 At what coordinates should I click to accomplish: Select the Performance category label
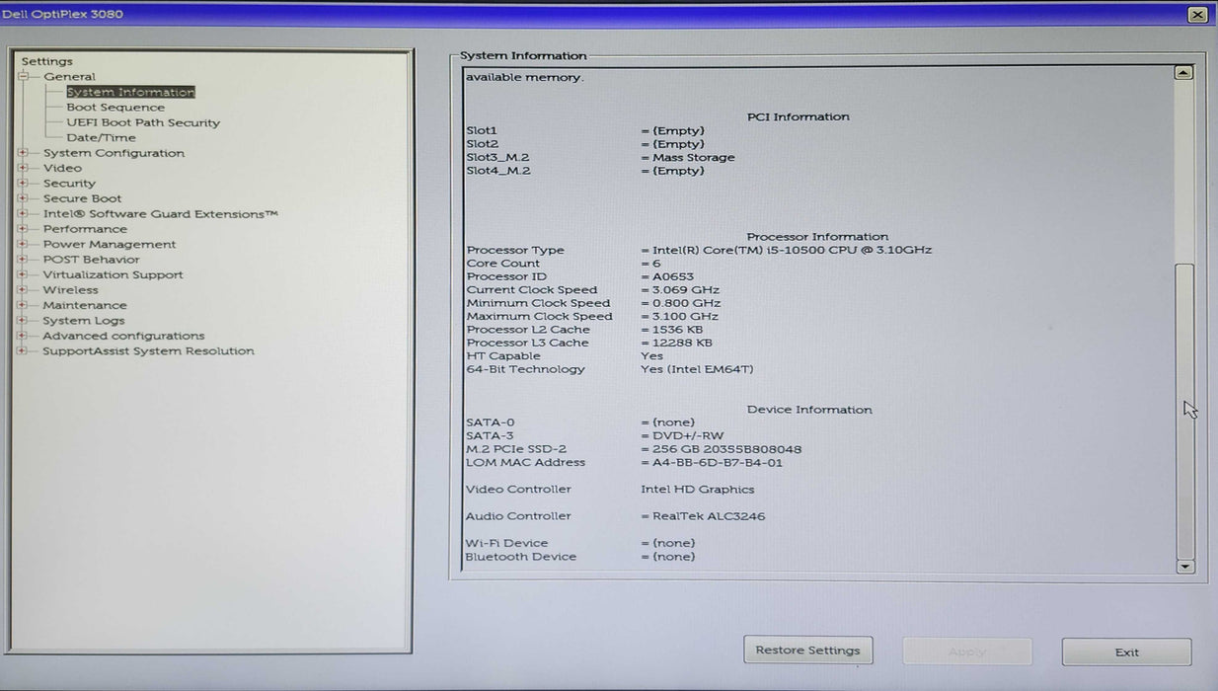click(85, 229)
